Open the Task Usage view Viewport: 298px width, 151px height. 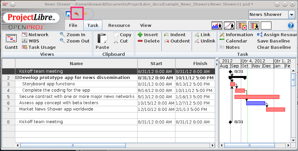(39, 47)
